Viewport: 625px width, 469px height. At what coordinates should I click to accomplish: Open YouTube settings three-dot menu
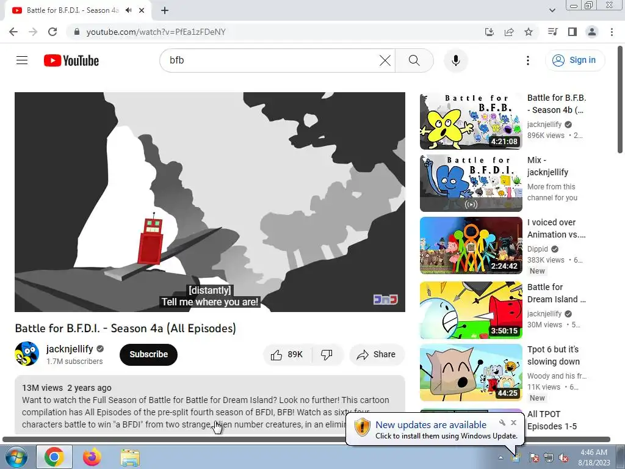pos(528,60)
